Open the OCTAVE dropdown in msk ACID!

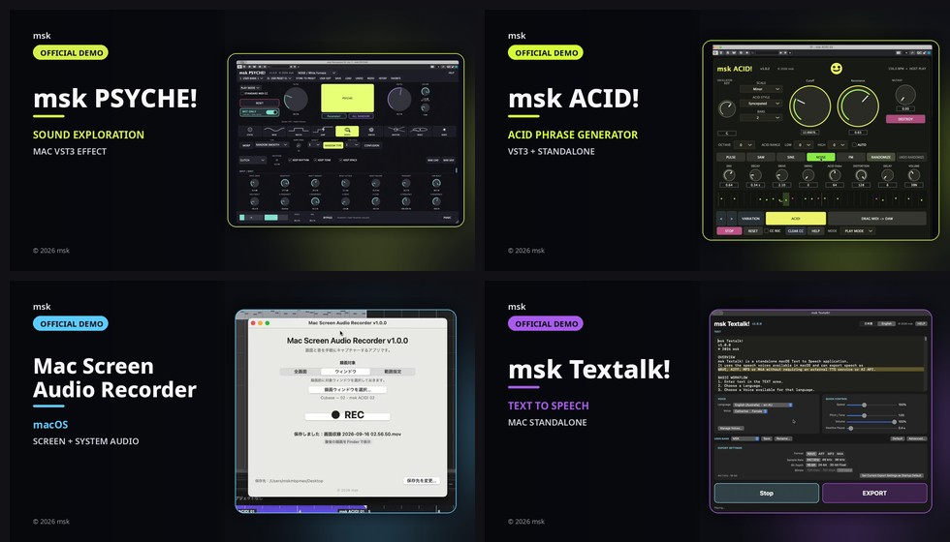tap(744, 145)
